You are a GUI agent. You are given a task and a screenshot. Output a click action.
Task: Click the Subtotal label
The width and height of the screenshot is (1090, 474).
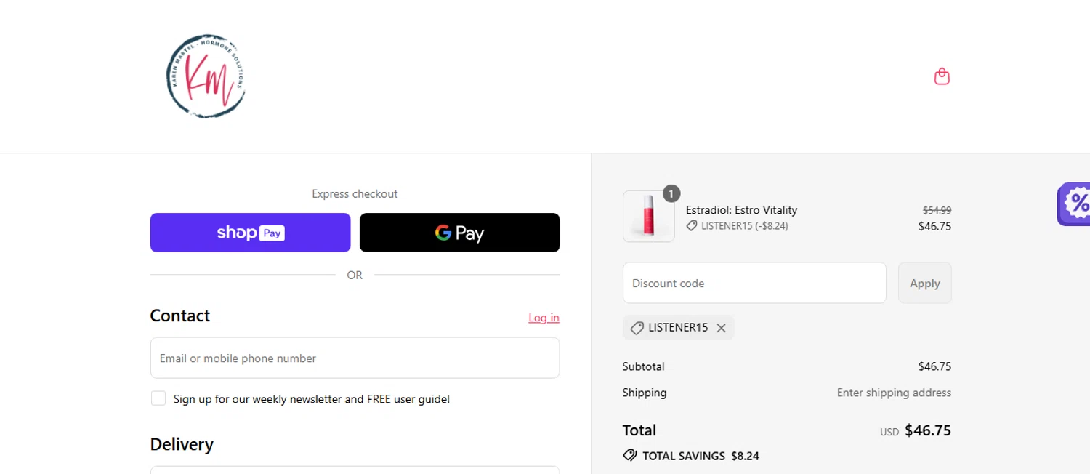643,366
